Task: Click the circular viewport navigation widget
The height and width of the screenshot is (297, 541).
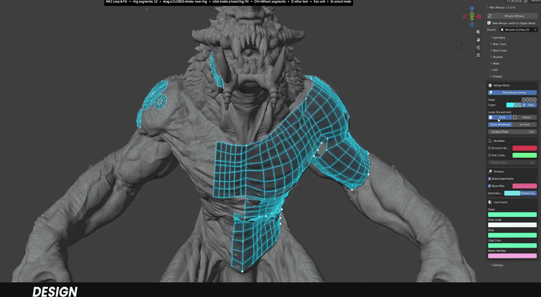Action: 462,43
